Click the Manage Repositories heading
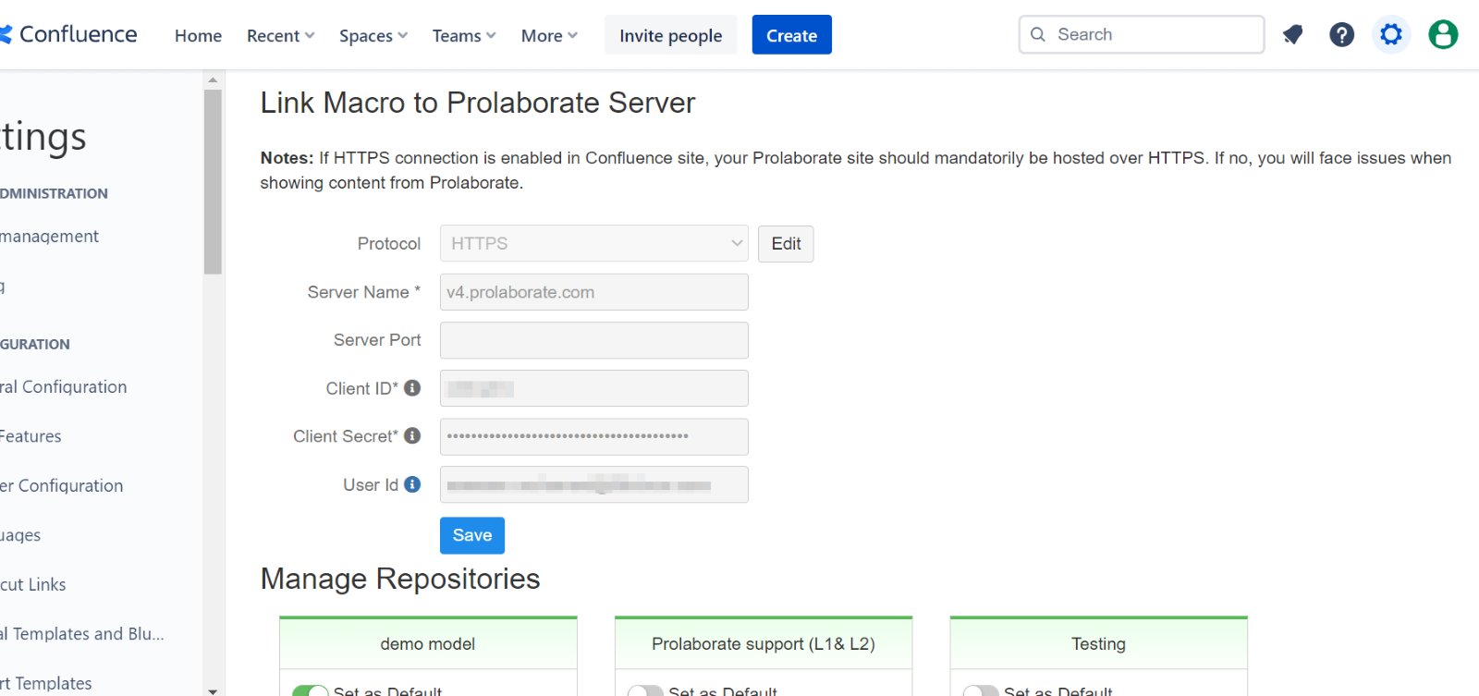1479x696 pixels. pyautogui.click(x=400, y=579)
